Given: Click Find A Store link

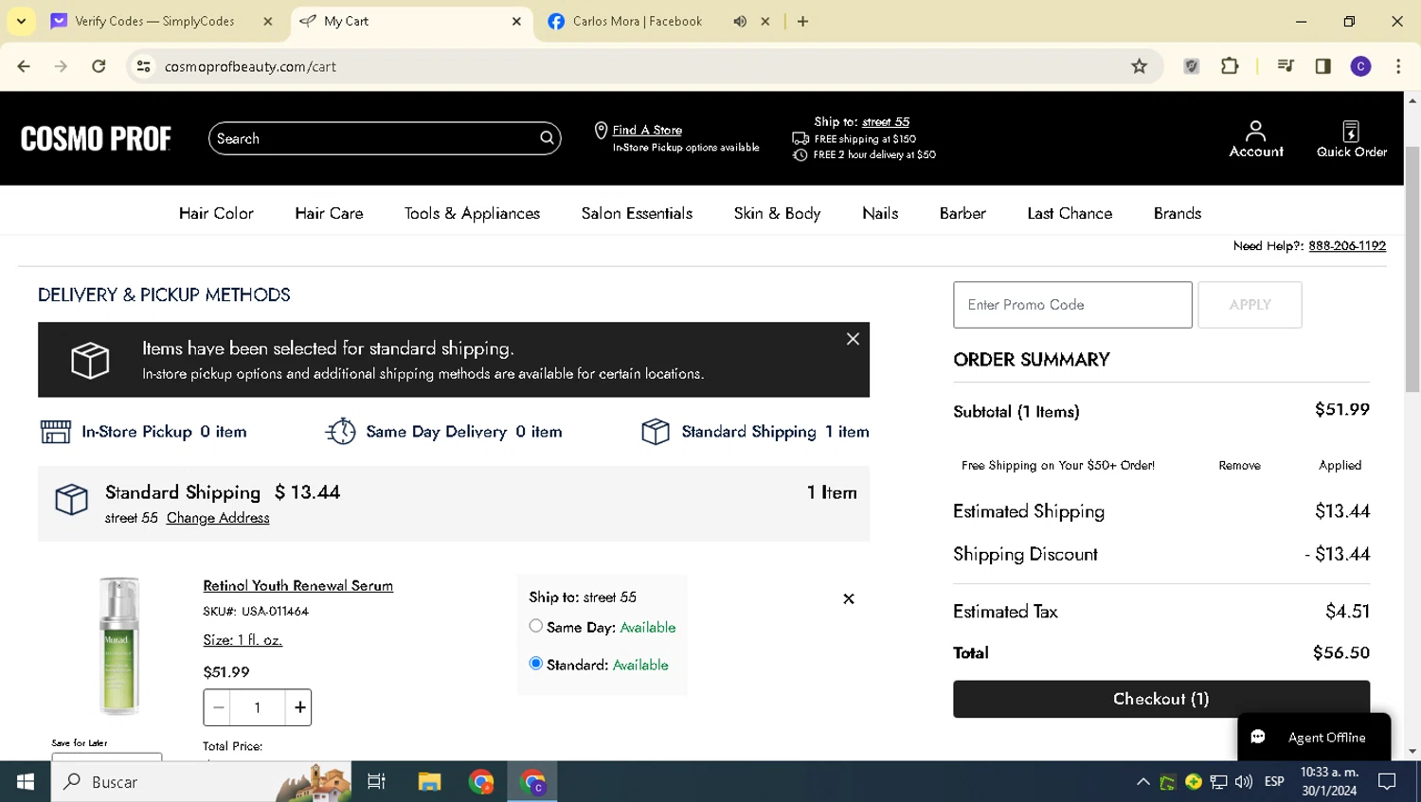Looking at the screenshot, I should [x=647, y=130].
